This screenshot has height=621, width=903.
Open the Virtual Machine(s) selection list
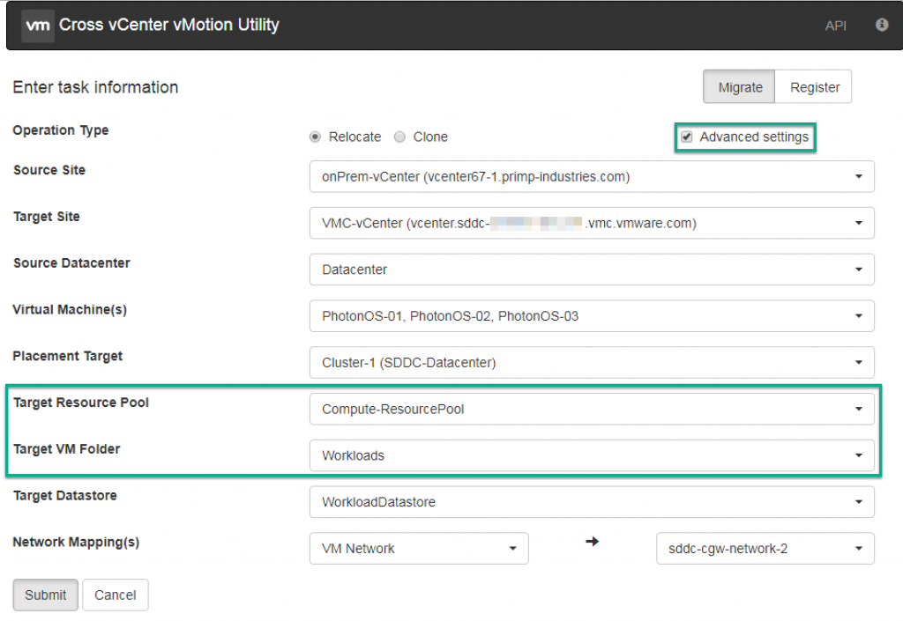point(859,315)
